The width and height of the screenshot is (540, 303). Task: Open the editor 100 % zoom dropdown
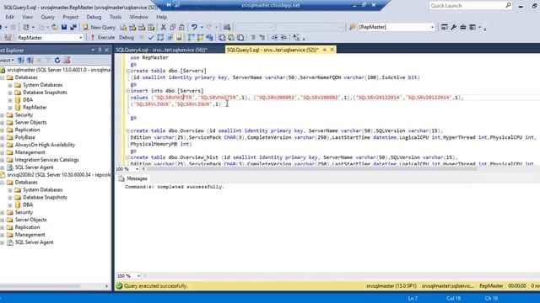(x=137, y=169)
